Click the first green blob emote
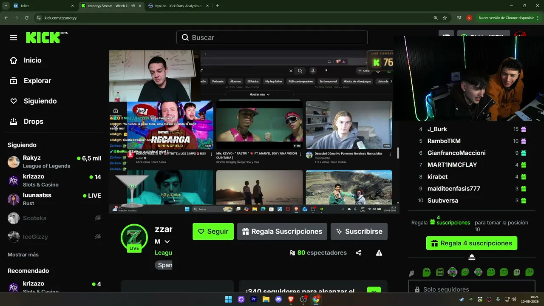The height and width of the screenshot is (306, 544). [427, 272]
